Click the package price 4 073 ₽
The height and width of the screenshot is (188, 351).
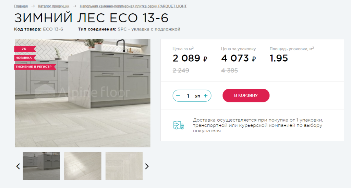coord(239,58)
